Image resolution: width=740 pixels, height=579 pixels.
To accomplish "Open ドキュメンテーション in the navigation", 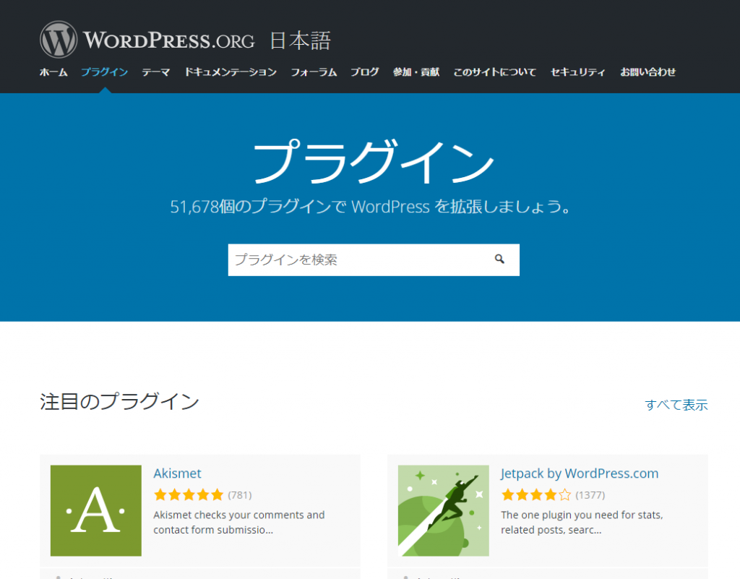I will point(231,72).
